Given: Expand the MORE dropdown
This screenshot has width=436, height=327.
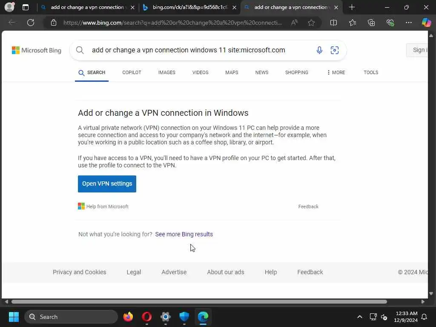Looking at the screenshot, I should tap(336, 72).
